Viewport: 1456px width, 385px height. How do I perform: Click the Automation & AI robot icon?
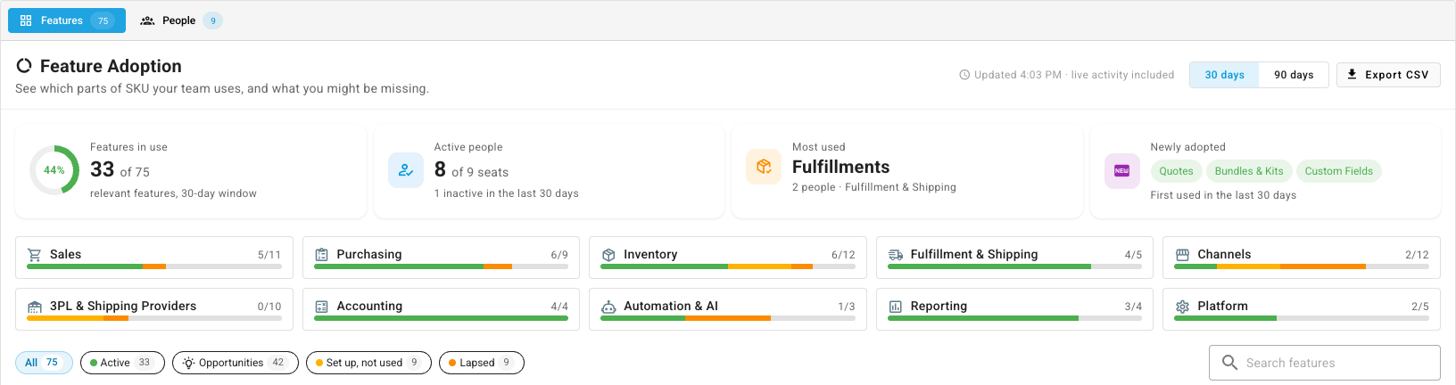click(608, 307)
